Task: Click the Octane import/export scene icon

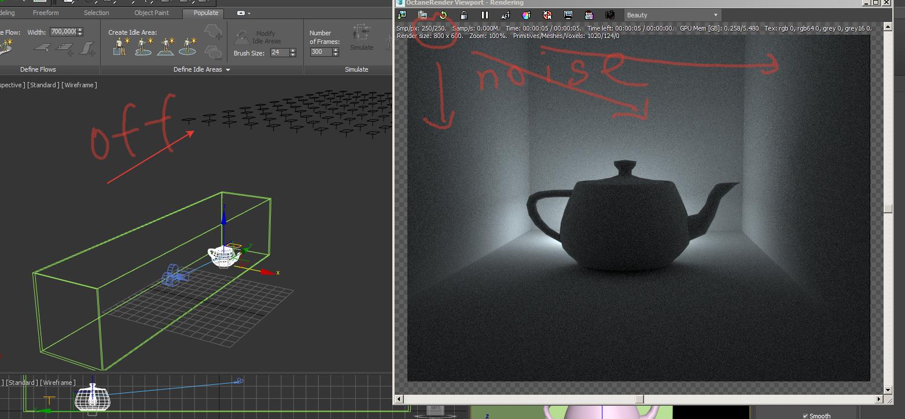Action: tap(402, 15)
